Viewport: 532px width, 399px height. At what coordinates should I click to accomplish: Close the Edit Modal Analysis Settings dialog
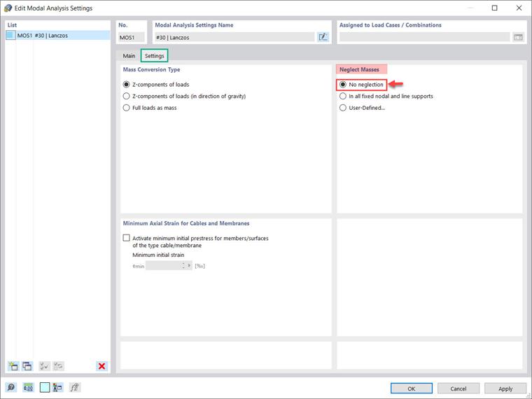pos(519,8)
